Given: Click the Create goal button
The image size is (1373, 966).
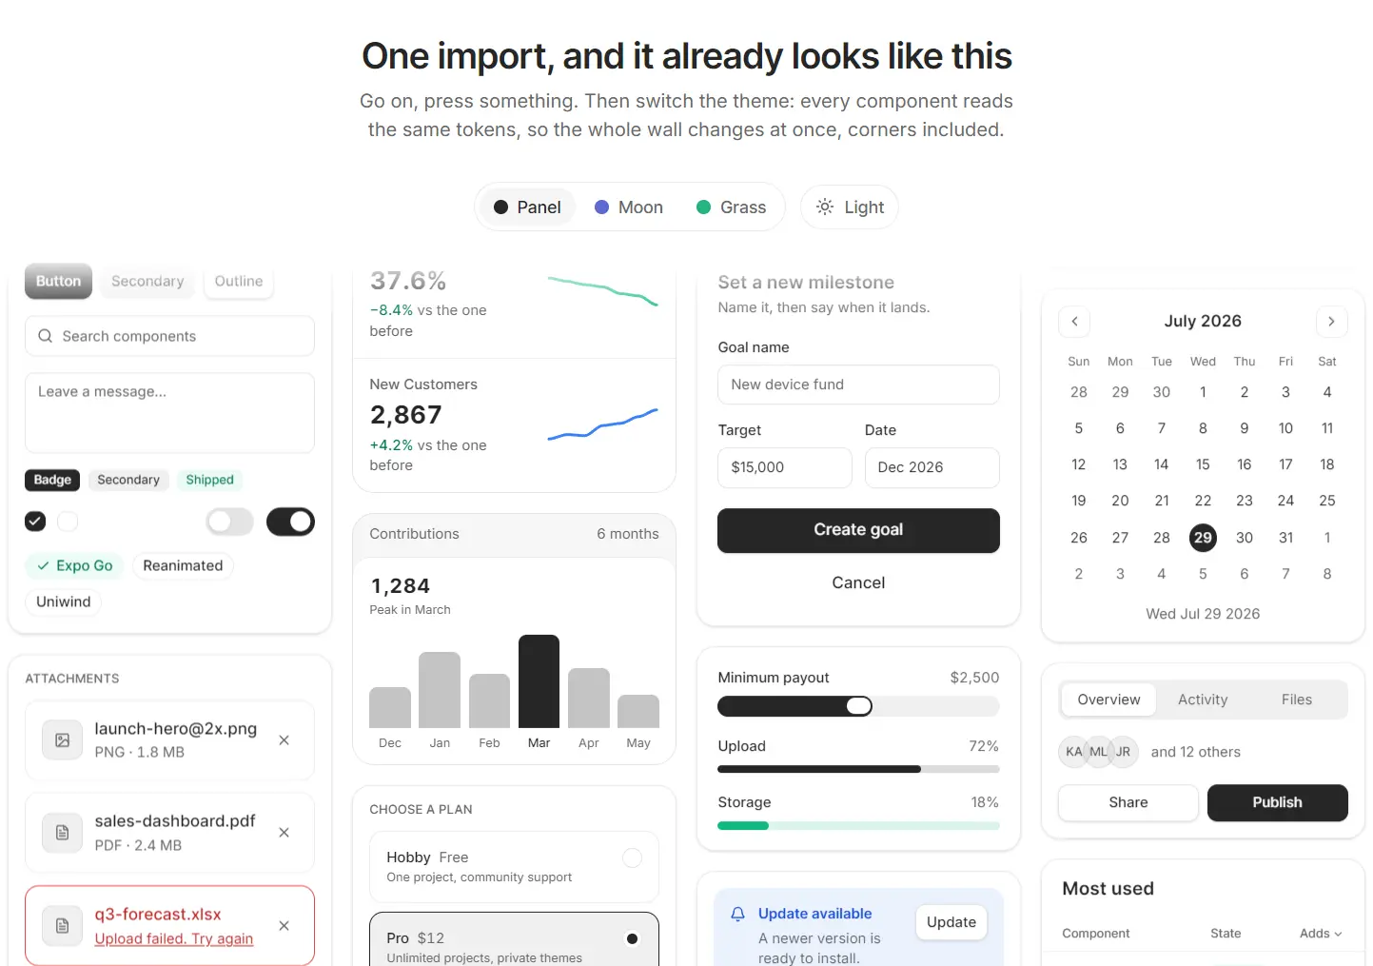Looking at the screenshot, I should [x=858, y=530].
